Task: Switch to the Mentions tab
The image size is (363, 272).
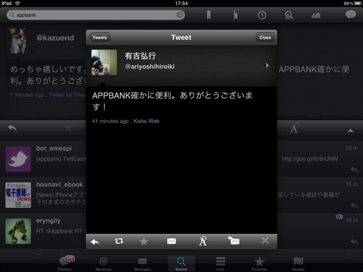Action: tap(103, 263)
